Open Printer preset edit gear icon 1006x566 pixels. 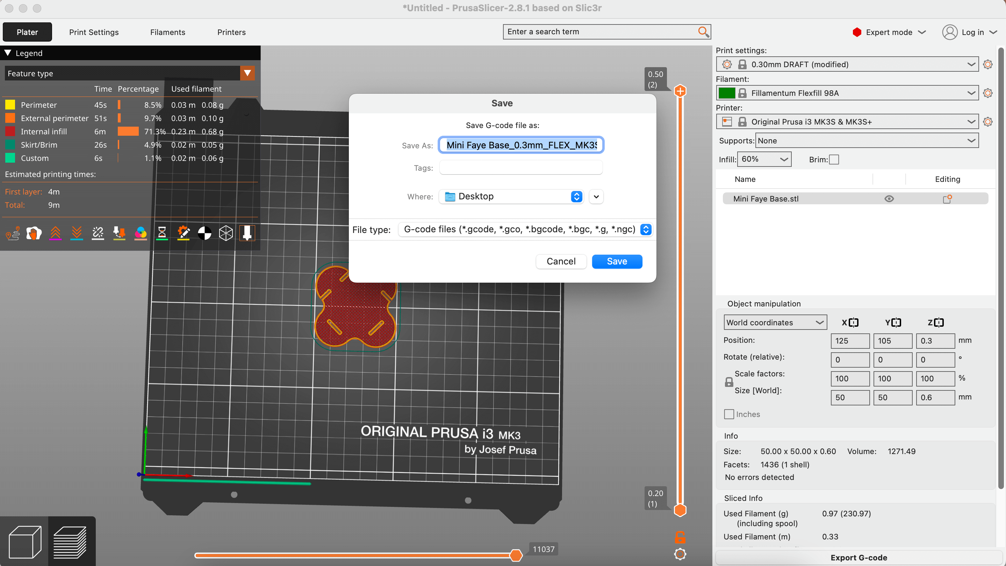pos(987,122)
